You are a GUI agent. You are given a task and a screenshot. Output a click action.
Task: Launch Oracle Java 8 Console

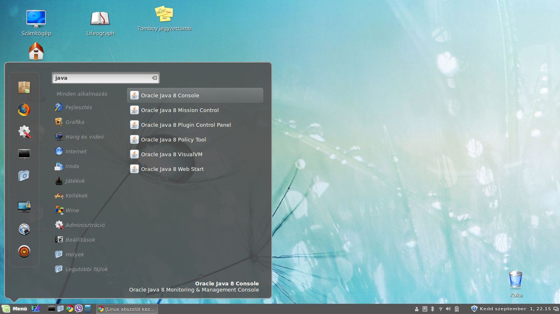[195, 95]
